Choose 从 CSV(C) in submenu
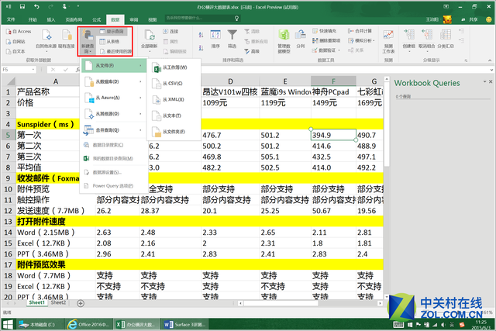 (x=174, y=84)
